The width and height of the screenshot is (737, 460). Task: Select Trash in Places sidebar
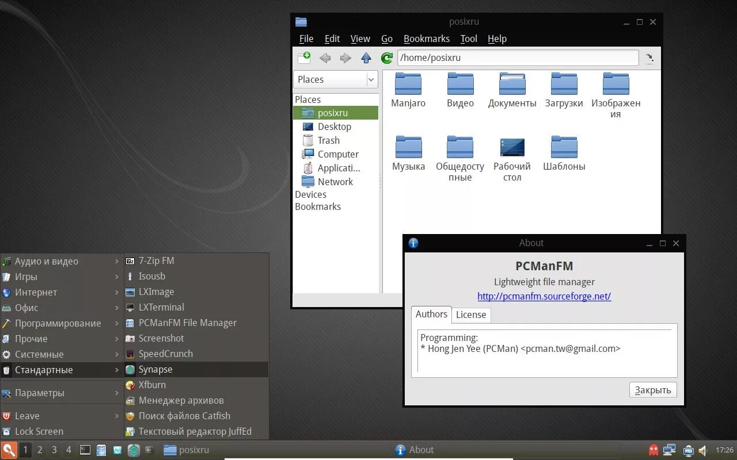point(336,140)
